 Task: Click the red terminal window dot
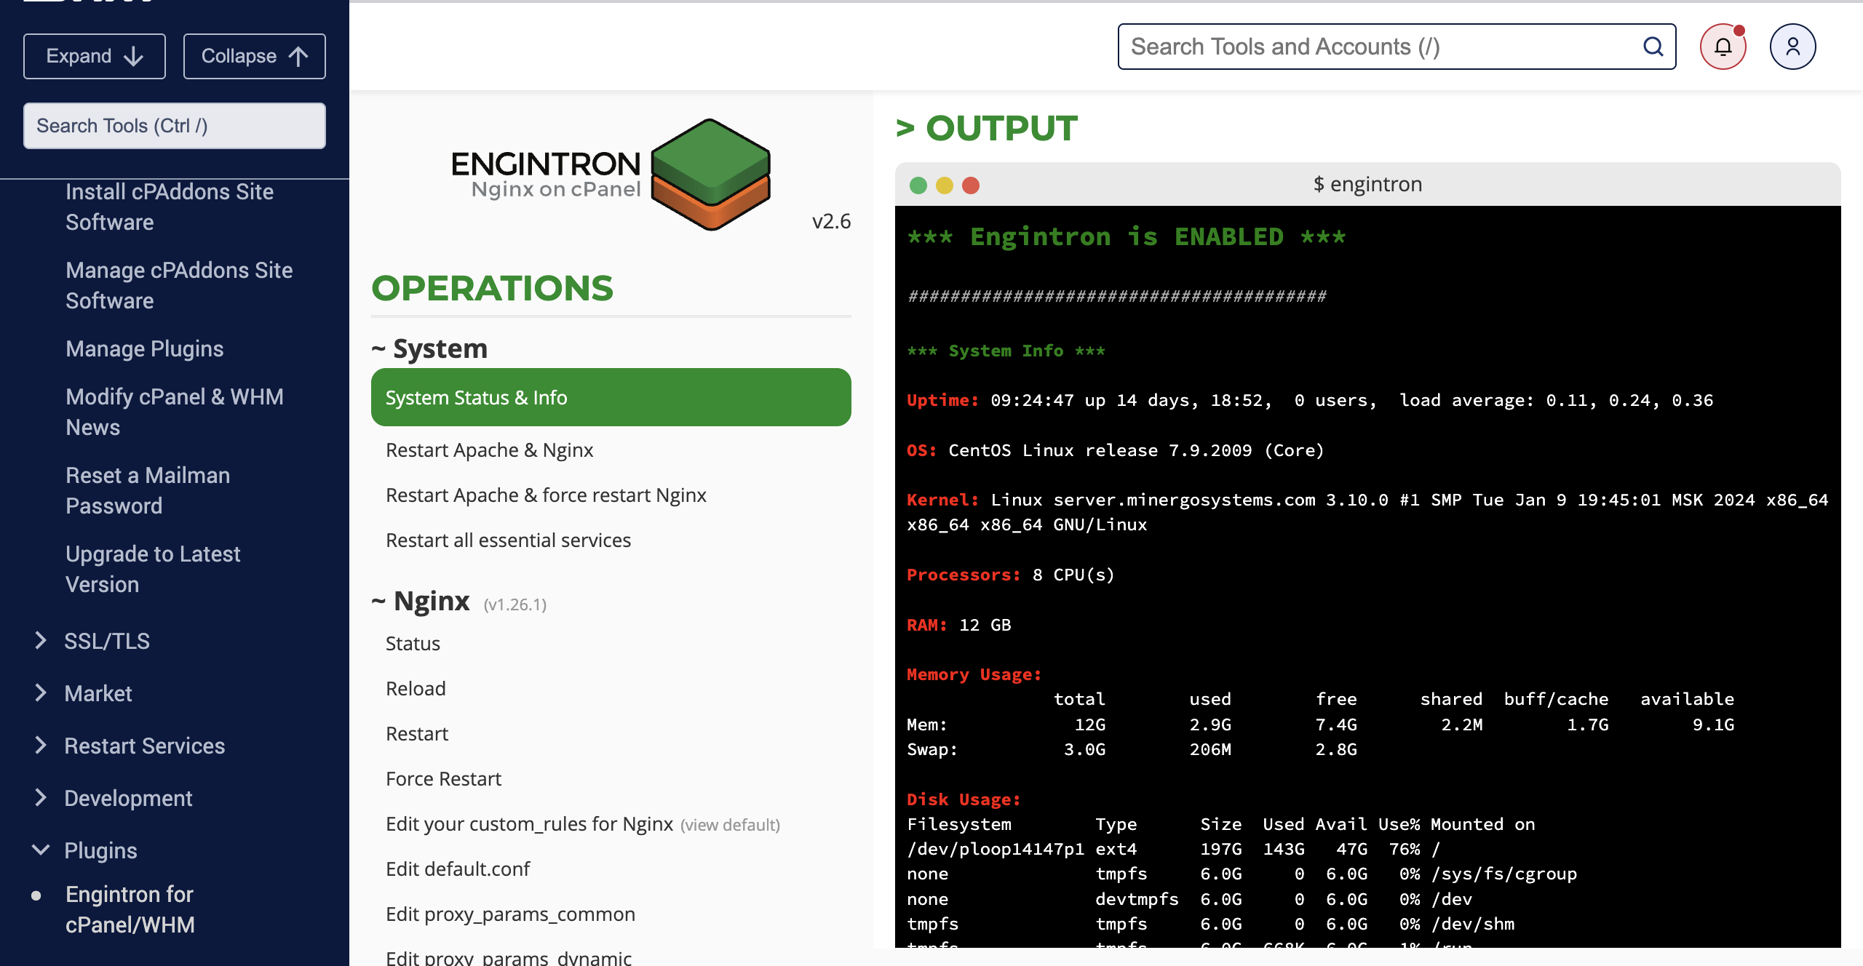(x=971, y=185)
